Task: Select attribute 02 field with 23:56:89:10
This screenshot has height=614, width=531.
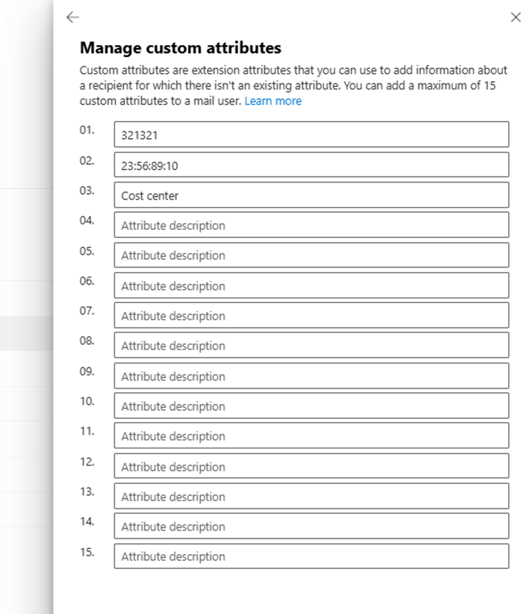Action: (x=311, y=166)
